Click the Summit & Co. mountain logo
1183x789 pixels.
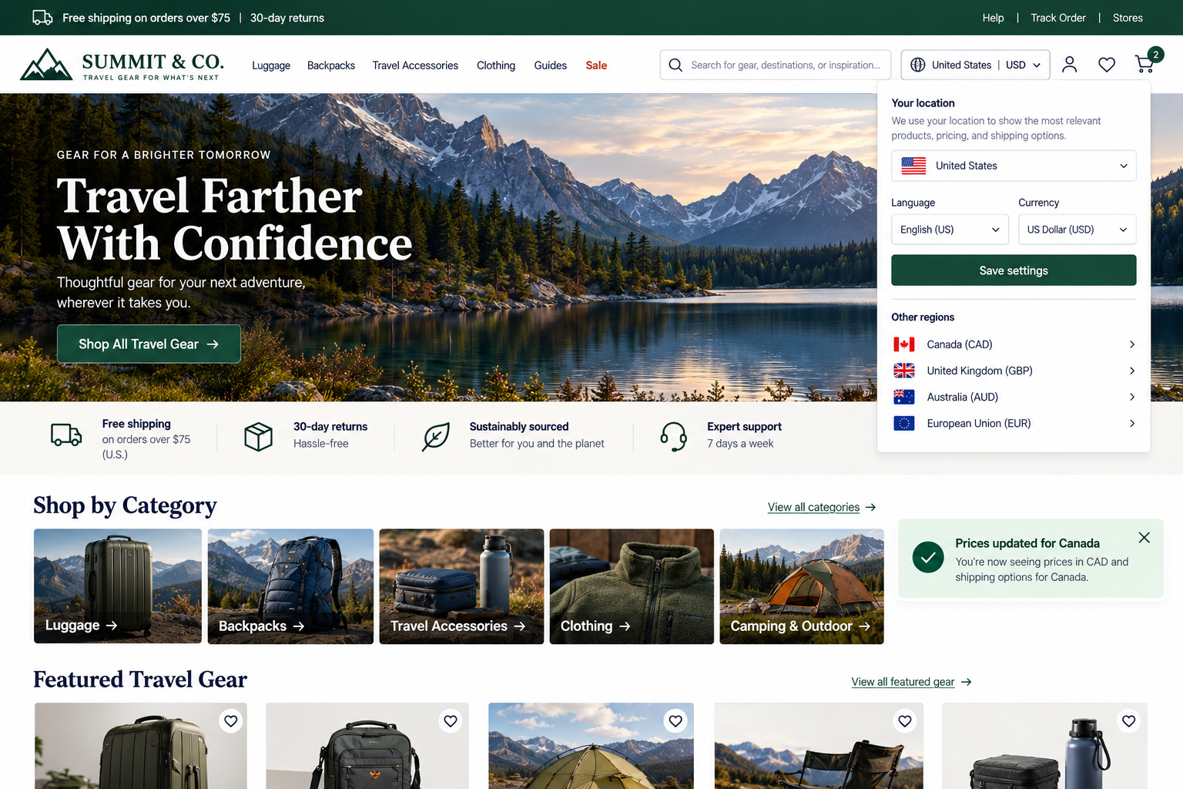(x=46, y=65)
